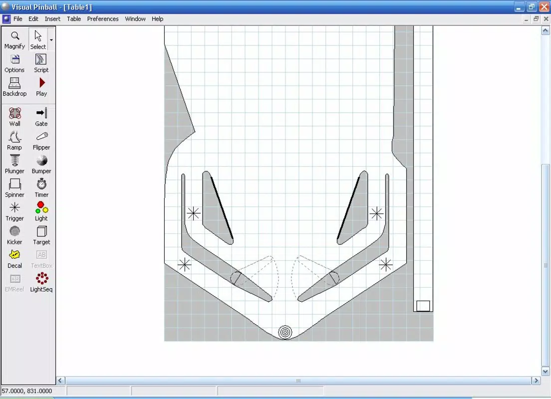
Task: Play the pinball table
Action: 41,87
